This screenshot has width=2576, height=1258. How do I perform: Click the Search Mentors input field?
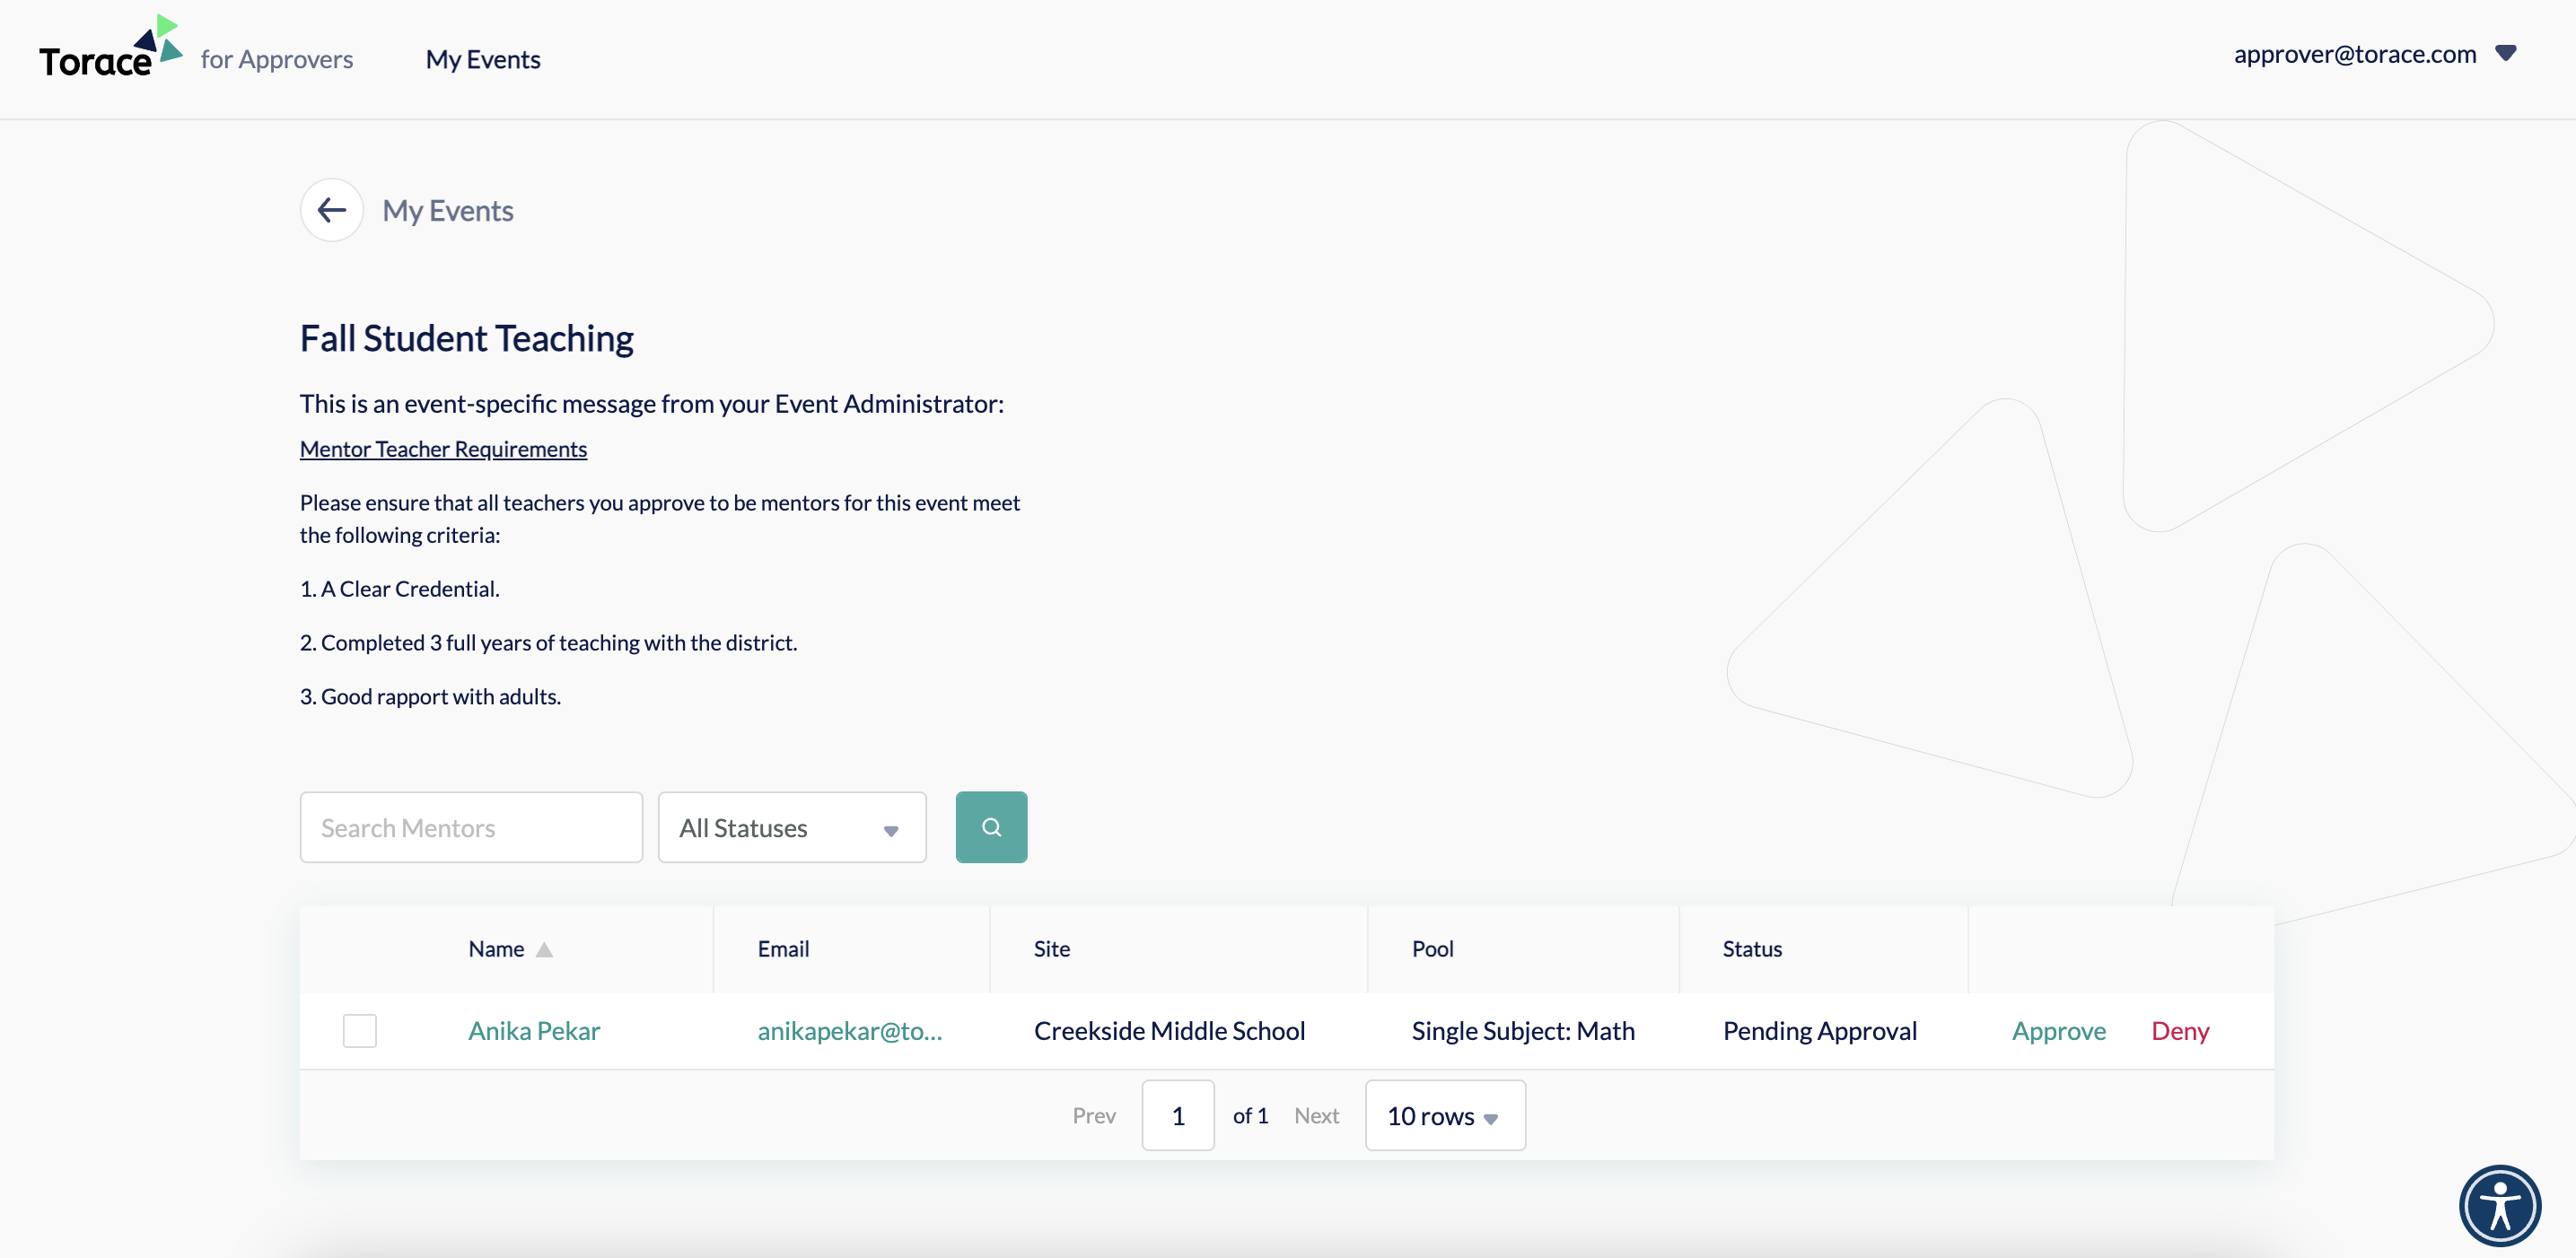471,827
